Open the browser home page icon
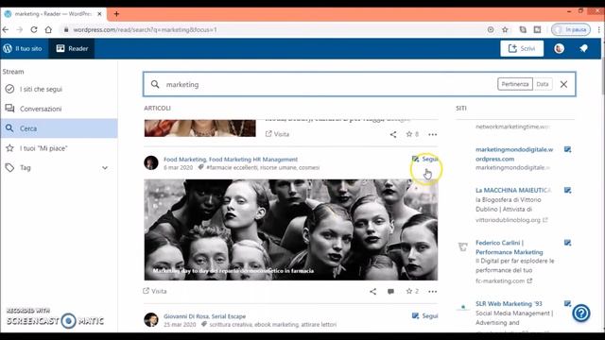 tap(48, 29)
